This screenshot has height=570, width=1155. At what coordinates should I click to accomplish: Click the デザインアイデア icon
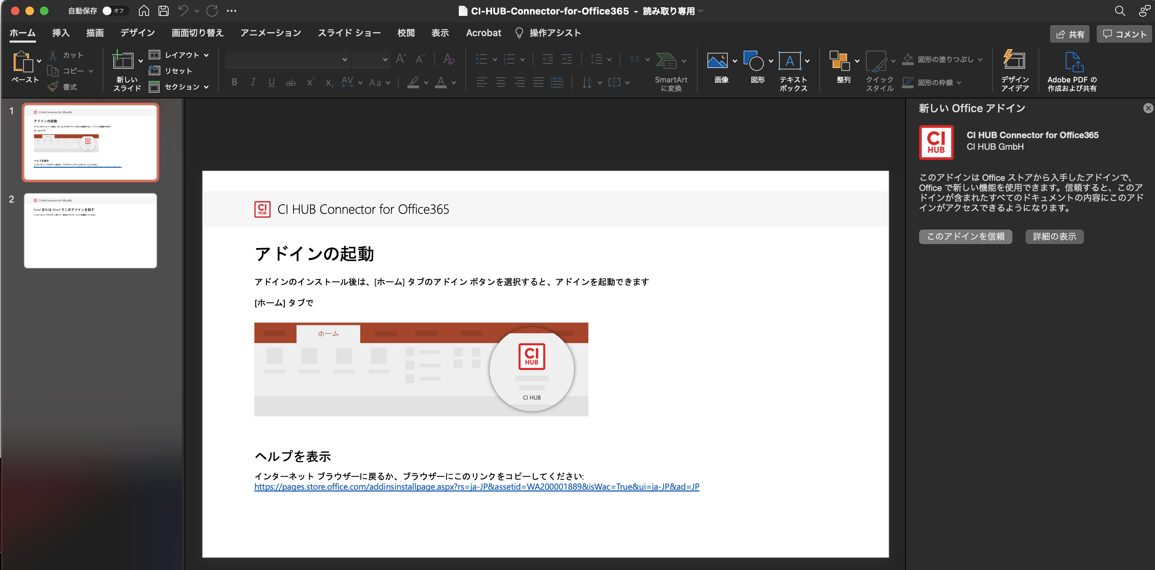pyautogui.click(x=1014, y=60)
